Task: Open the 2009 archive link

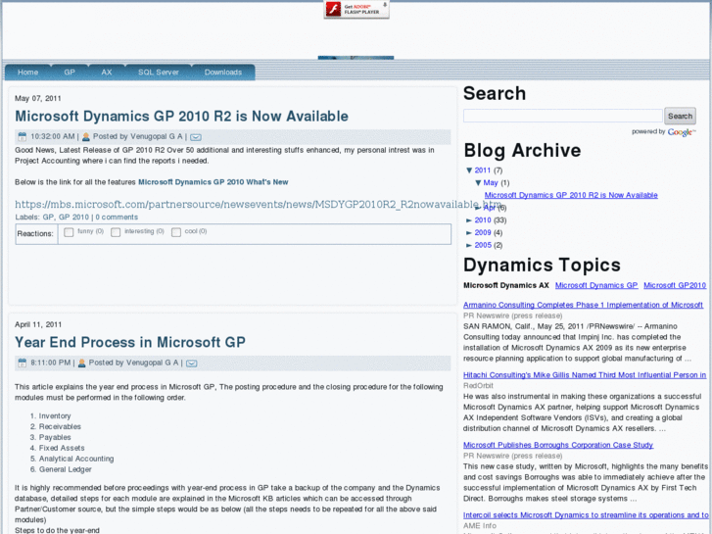Action: [483, 232]
